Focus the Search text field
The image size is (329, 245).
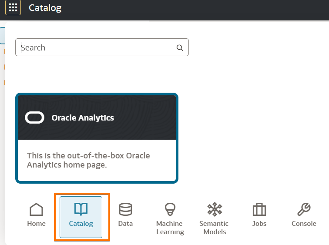coord(96,47)
